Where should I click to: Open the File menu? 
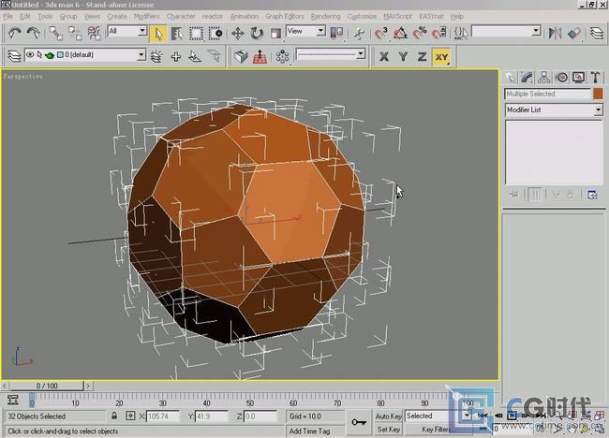(x=7, y=16)
